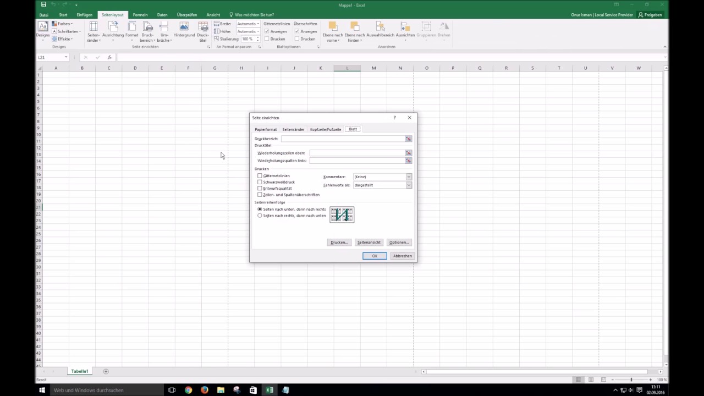Image resolution: width=704 pixels, height=396 pixels.
Task: Switch to the Papierformat tab
Action: coord(266,129)
